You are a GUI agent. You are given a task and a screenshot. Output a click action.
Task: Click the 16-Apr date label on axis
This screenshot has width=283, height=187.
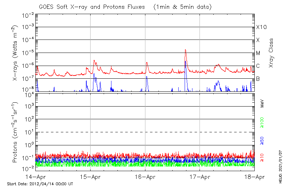(x=145, y=177)
